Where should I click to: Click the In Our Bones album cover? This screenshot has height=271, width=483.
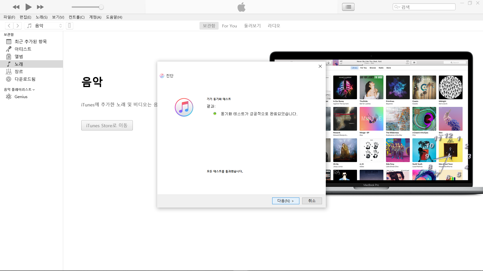(x=345, y=87)
